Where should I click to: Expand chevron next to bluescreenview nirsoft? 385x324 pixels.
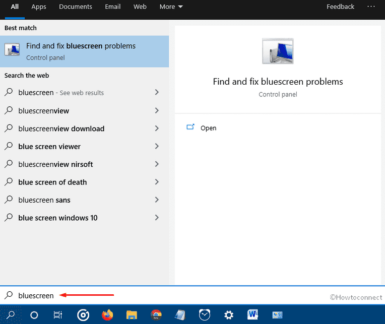pyautogui.click(x=157, y=164)
